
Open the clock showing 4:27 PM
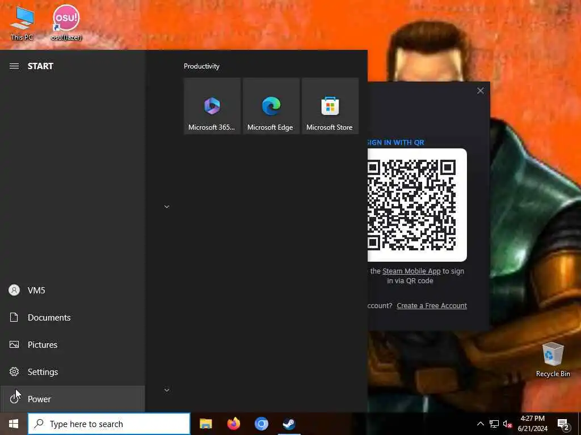click(532, 424)
